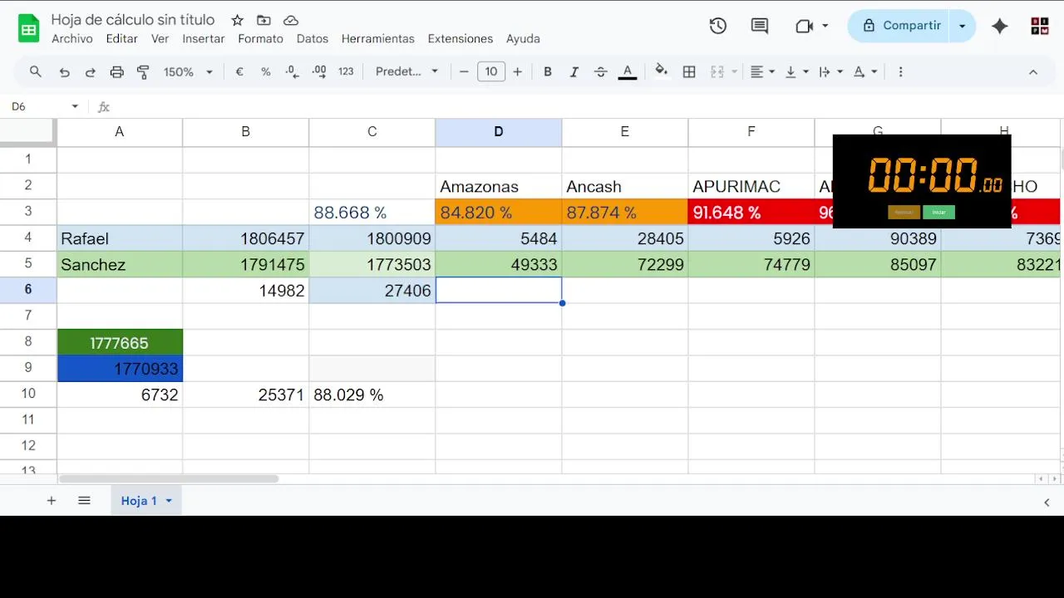This screenshot has width=1064, height=598.
Task: Decrease decimal places
Action: click(292, 71)
